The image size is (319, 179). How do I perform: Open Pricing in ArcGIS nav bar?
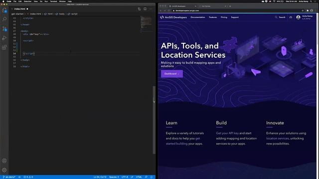point(224,17)
